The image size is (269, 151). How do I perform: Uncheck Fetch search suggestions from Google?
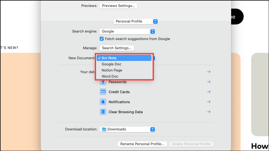102,39
